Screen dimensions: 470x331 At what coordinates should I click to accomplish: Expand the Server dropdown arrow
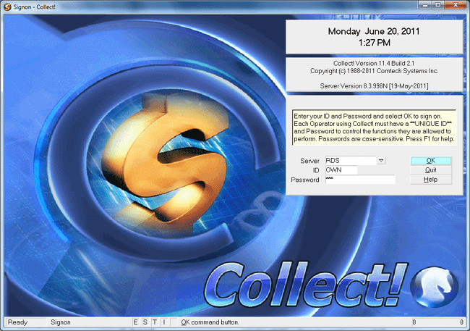tap(381, 160)
